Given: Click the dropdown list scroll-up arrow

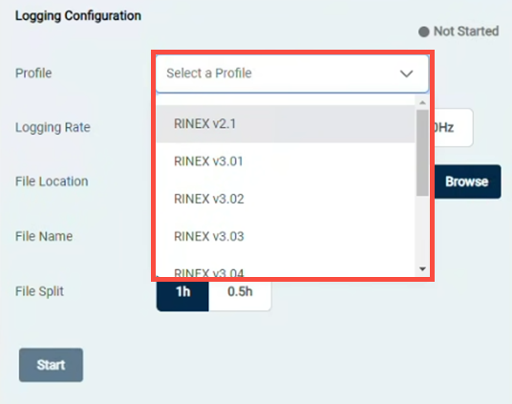Looking at the screenshot, I should pyautogui.click(x=422, y=102).
